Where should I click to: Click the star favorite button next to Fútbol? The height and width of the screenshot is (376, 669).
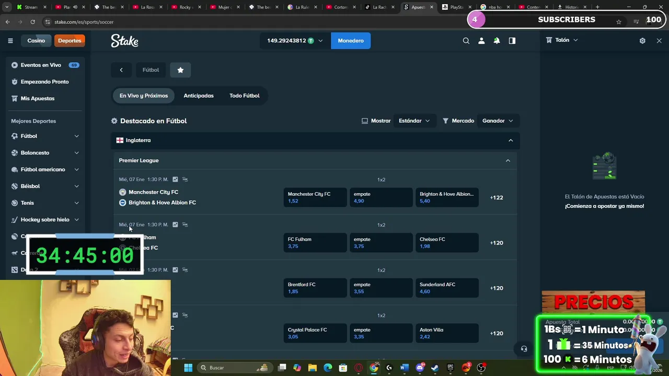point(180,70)
